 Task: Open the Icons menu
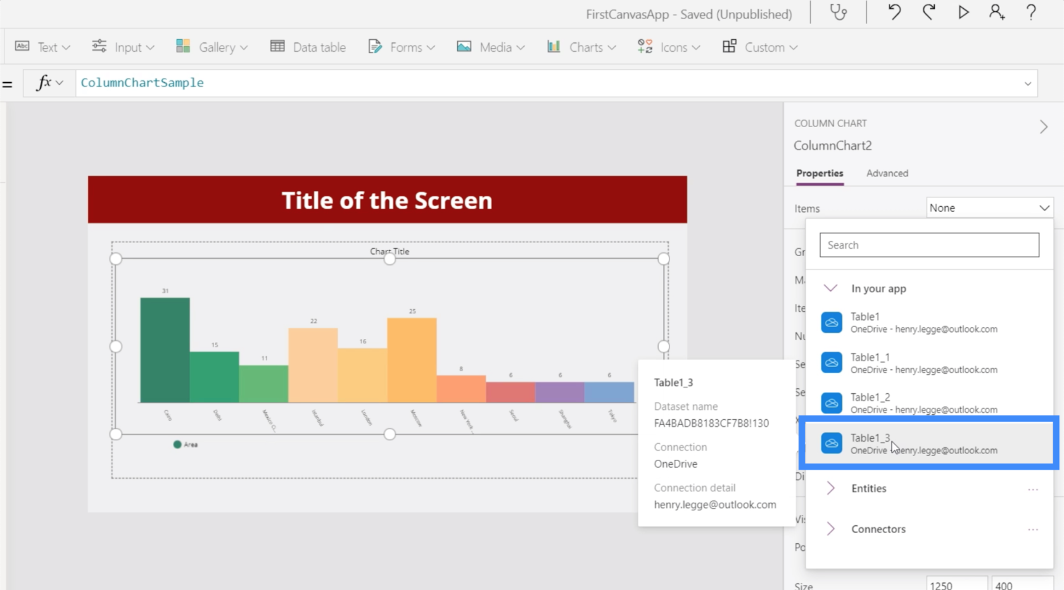(669, 47)
